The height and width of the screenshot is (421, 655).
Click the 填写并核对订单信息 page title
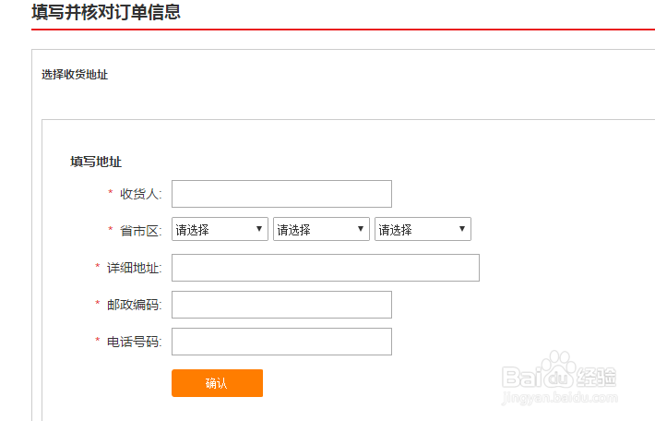[106, 13]
